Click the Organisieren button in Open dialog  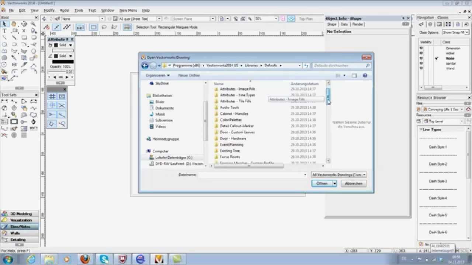[157, 75]
